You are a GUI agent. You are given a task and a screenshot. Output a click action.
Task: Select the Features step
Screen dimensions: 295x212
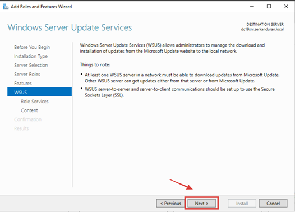point(23,84)
